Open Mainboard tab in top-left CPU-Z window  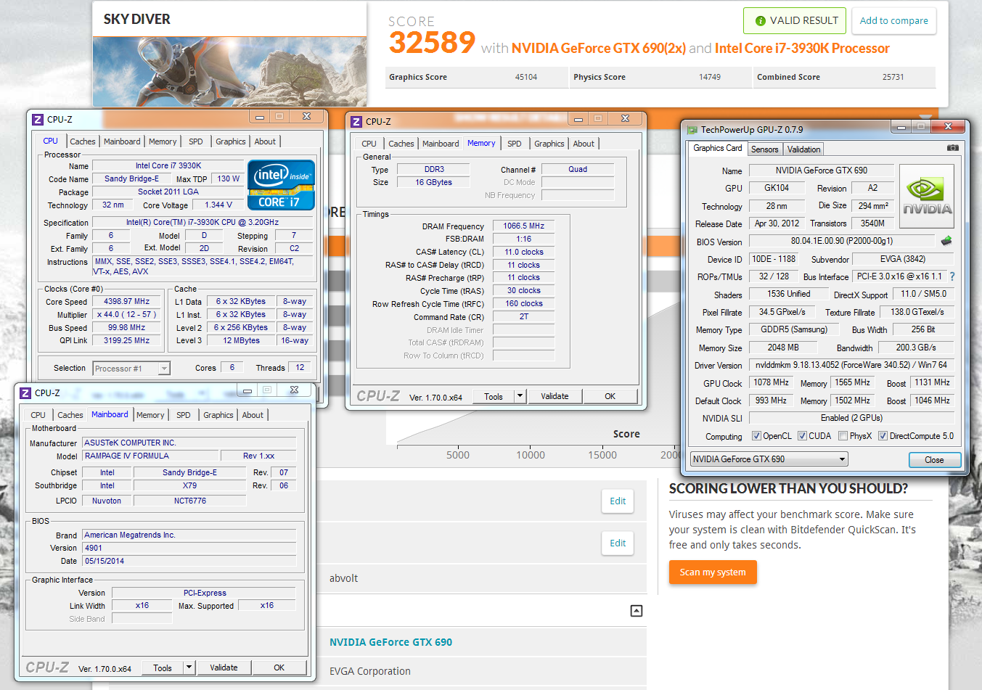[x=122, y=141]
